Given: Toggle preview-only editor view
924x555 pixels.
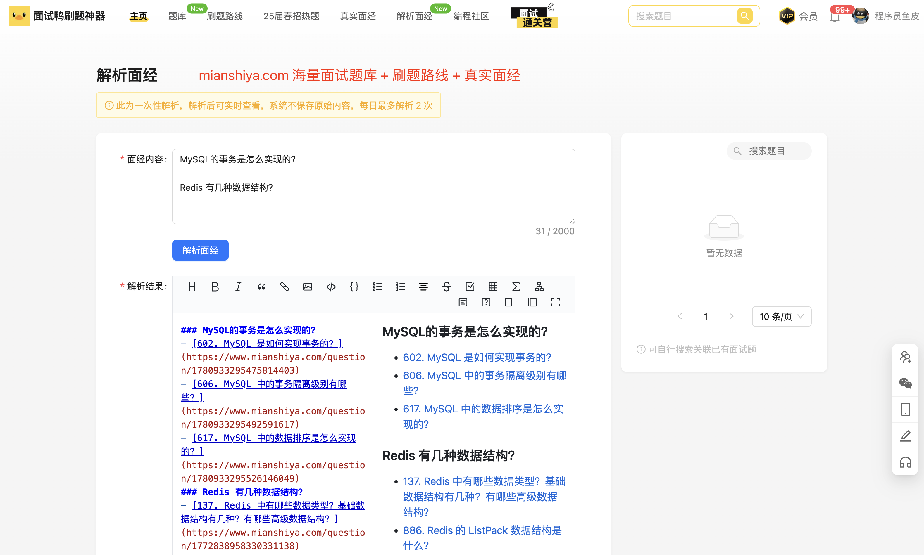Looking at the screenshot, I should (532, 302).
